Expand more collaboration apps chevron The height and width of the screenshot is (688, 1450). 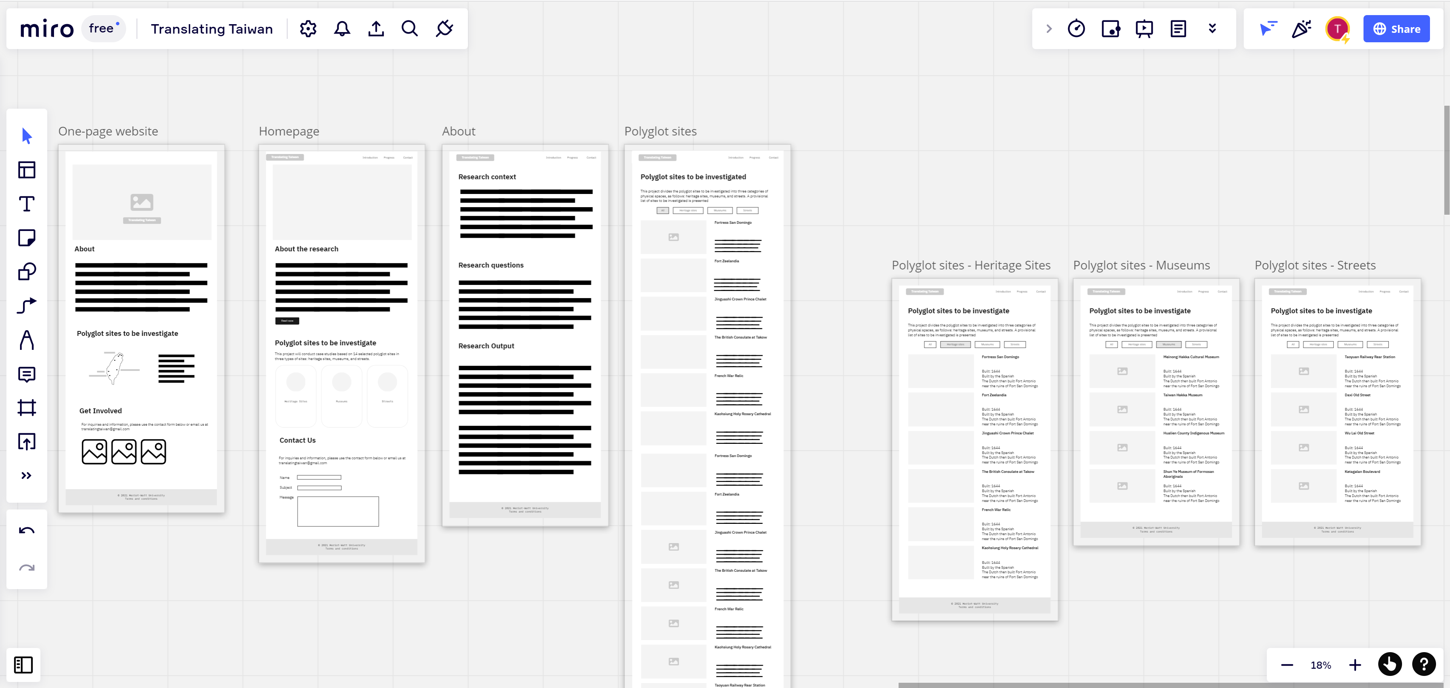[1212, 29]
